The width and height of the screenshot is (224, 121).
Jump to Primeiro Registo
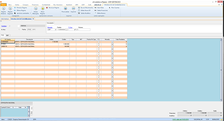point(20,8)
